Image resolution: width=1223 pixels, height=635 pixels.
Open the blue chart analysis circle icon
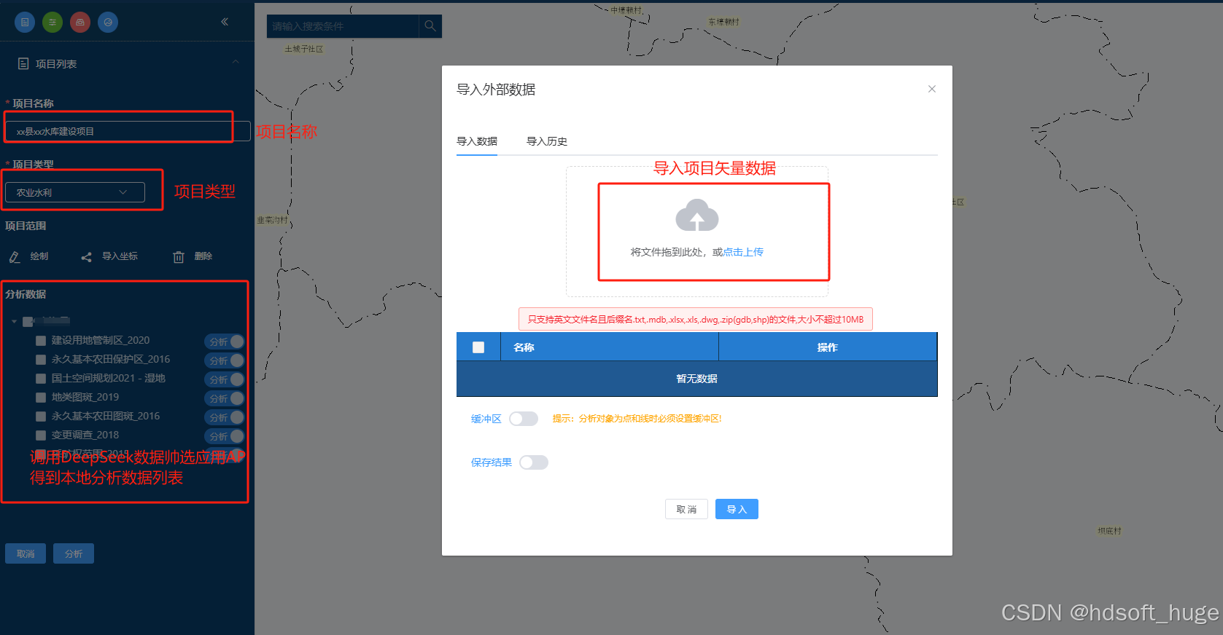point(108,22)
